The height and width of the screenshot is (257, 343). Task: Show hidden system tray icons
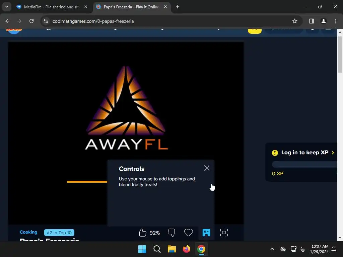coord(272,249)
